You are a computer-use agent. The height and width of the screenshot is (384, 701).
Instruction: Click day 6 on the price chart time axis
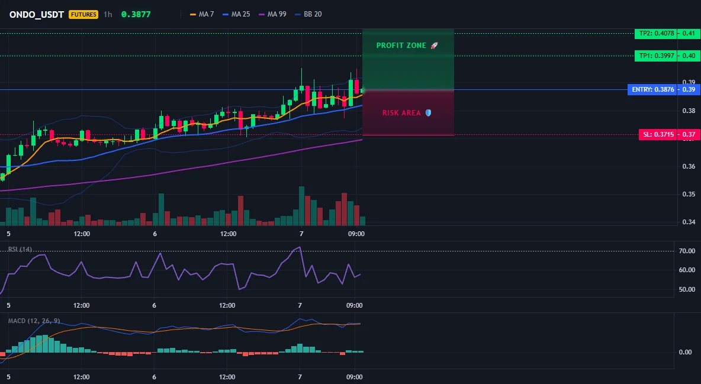(155, 234)
